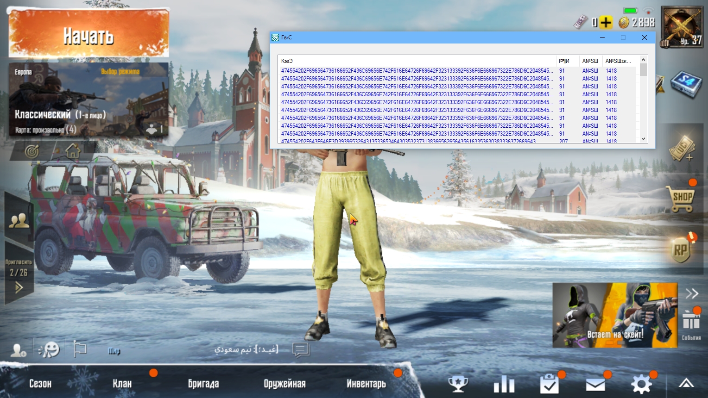Image resolution: width=708 pixels, height=398 pixels.
Task: Sort by the AN≈SШ column header
Action: pos(590,61)
